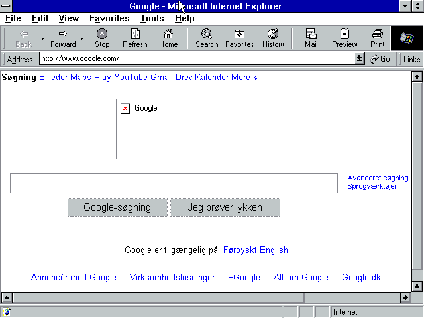The height and width of the screenshot is (318, 424).
Task: Open the Gmail link
Action: [162, 78]
